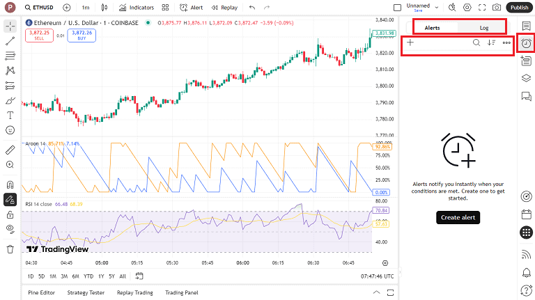Screen dimensions: 535x300
Task: Open the profile avatar menu
Action: [10, 7]
